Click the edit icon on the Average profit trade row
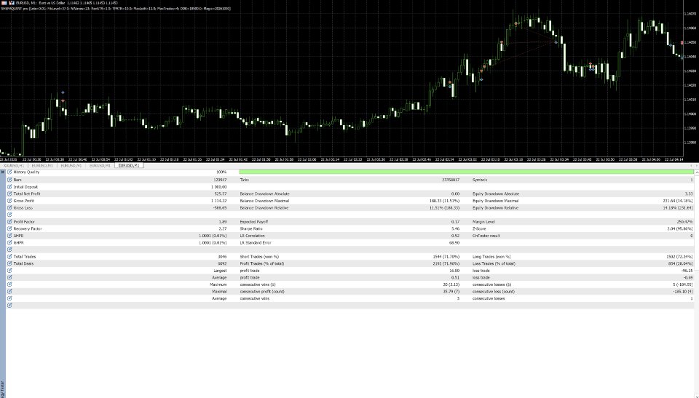Viewport: 699px width, 398px height. coord(9,277)
